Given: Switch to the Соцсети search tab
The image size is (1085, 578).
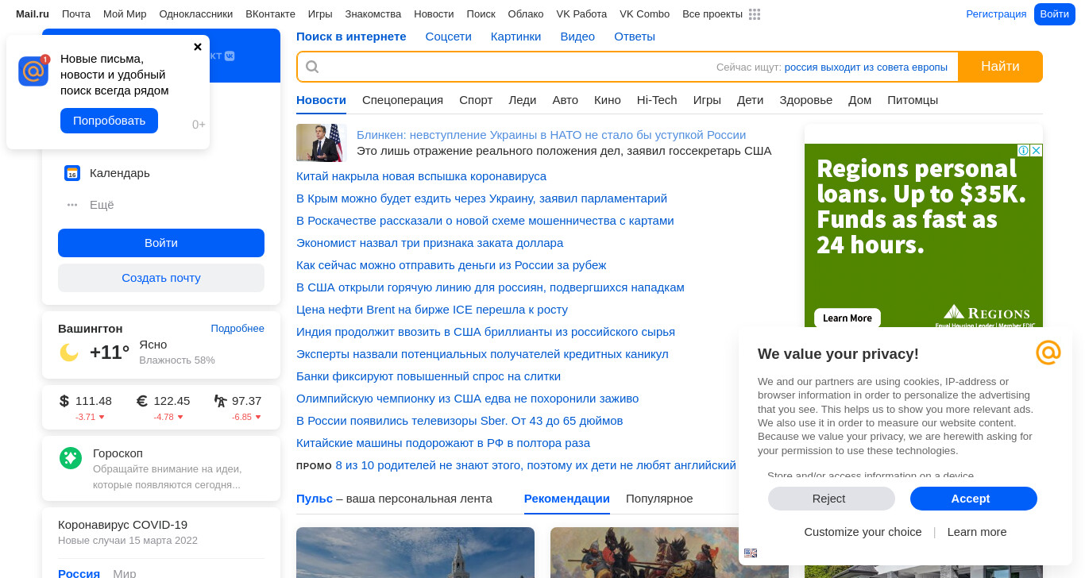Looking at the screenshot, I should [x=449, y=37].
